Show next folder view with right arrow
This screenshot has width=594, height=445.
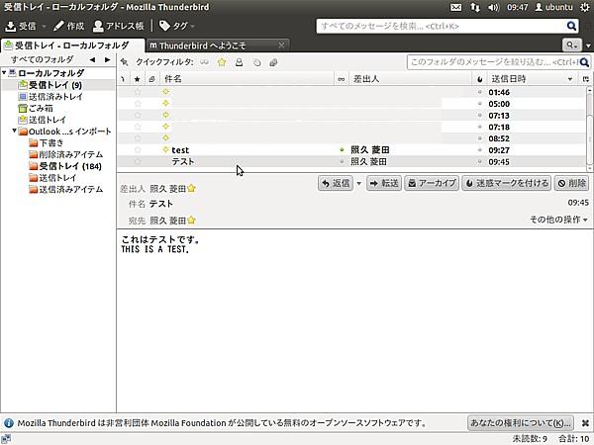click(x=108, y=59)
